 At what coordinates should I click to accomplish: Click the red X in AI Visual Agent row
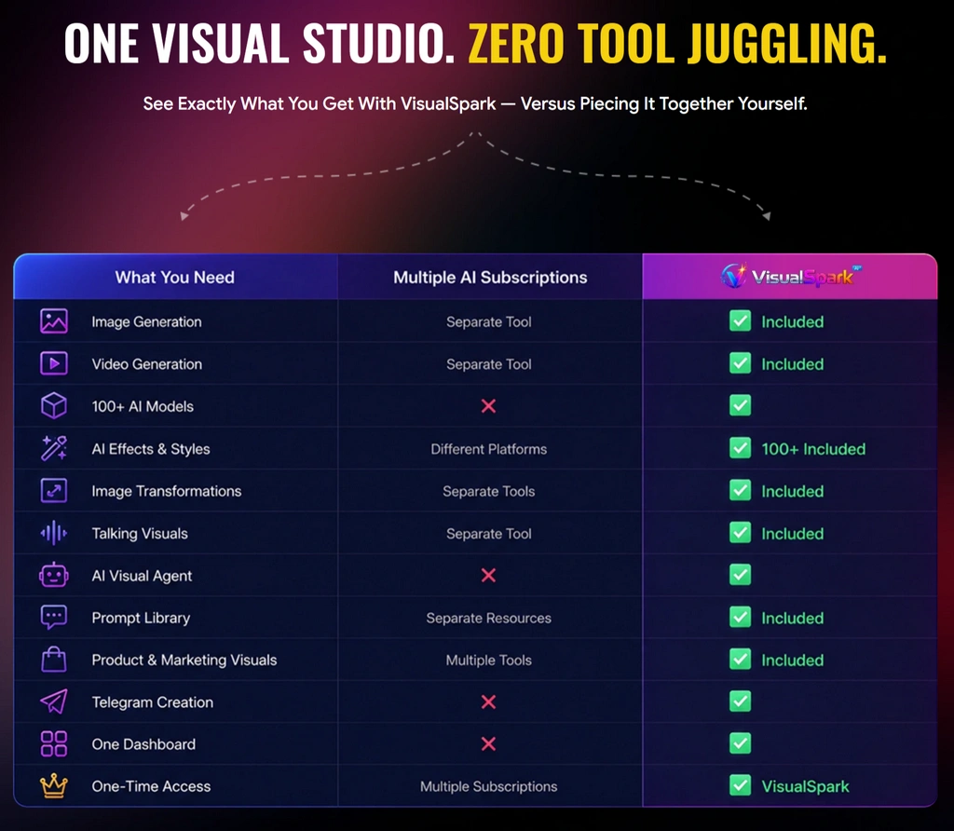click(x=488, y=575)
